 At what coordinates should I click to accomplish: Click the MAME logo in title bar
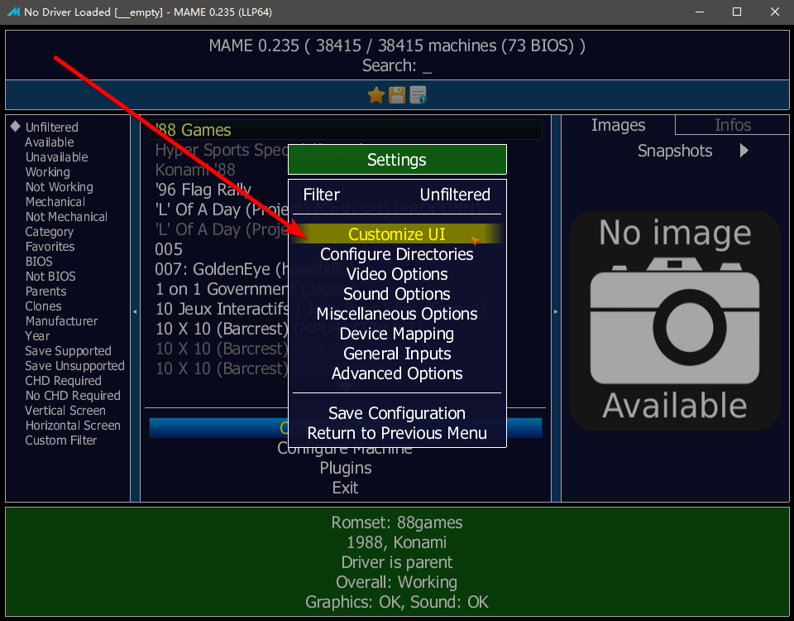(13, 12)
